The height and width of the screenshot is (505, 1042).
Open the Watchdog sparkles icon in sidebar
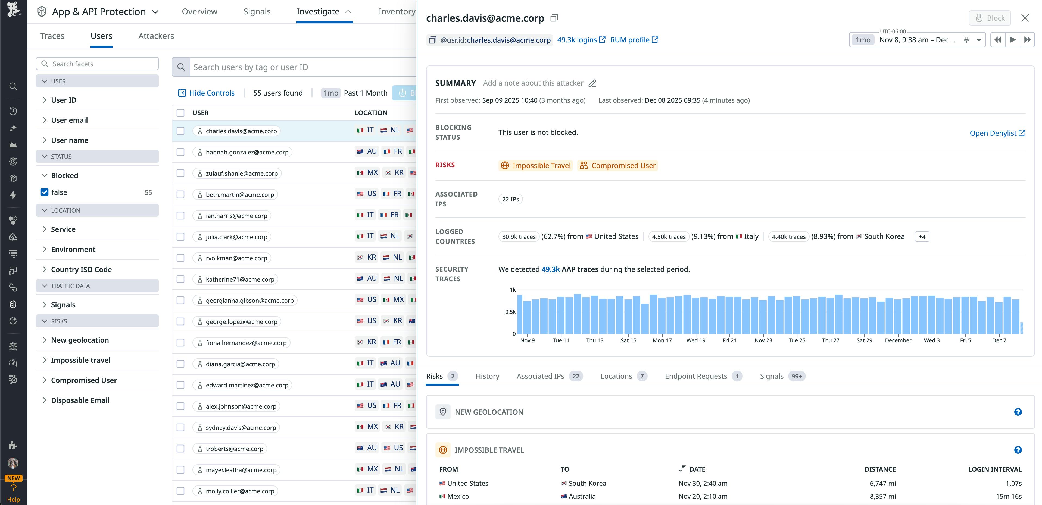pyautogui.click(x=13, y=128)
